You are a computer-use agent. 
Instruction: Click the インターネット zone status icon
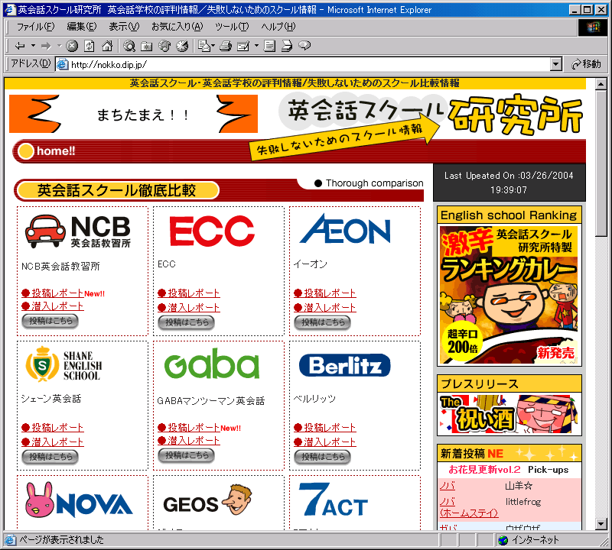(503, 540)
